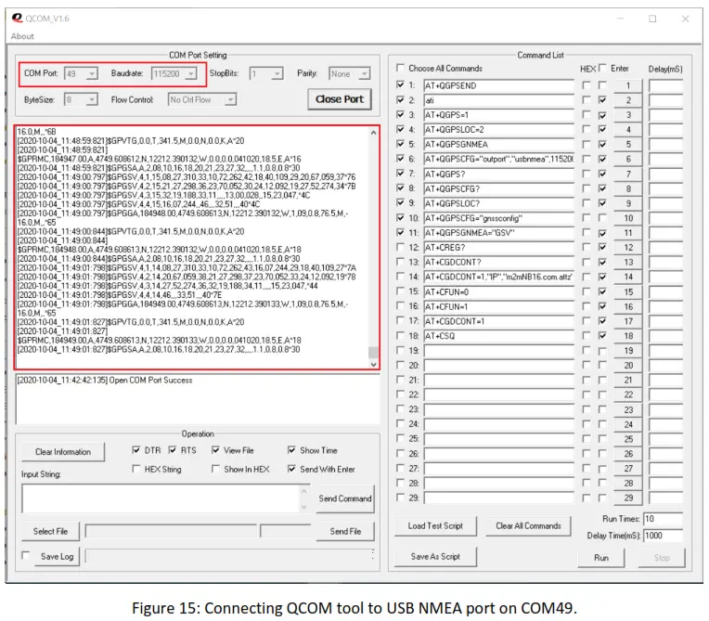Viewport: 709px width, 621px height.
Task: Click the Save Log path field
Action: pos(229,556)
